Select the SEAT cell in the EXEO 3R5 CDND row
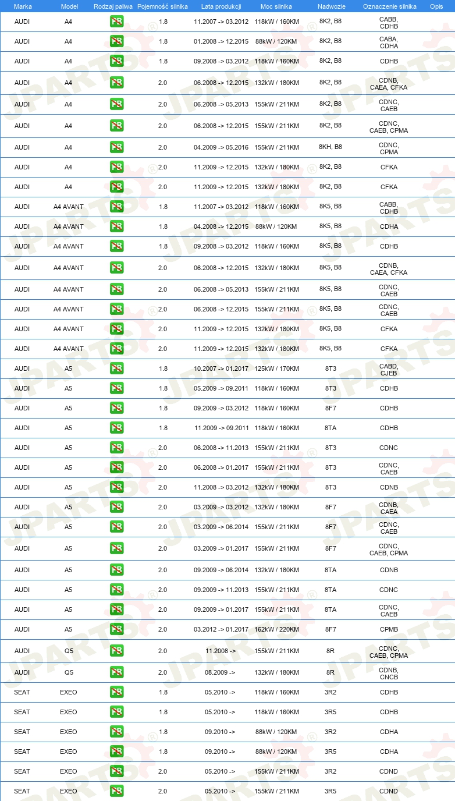Viewport: 455px width, 801px height. click(22, 791)
